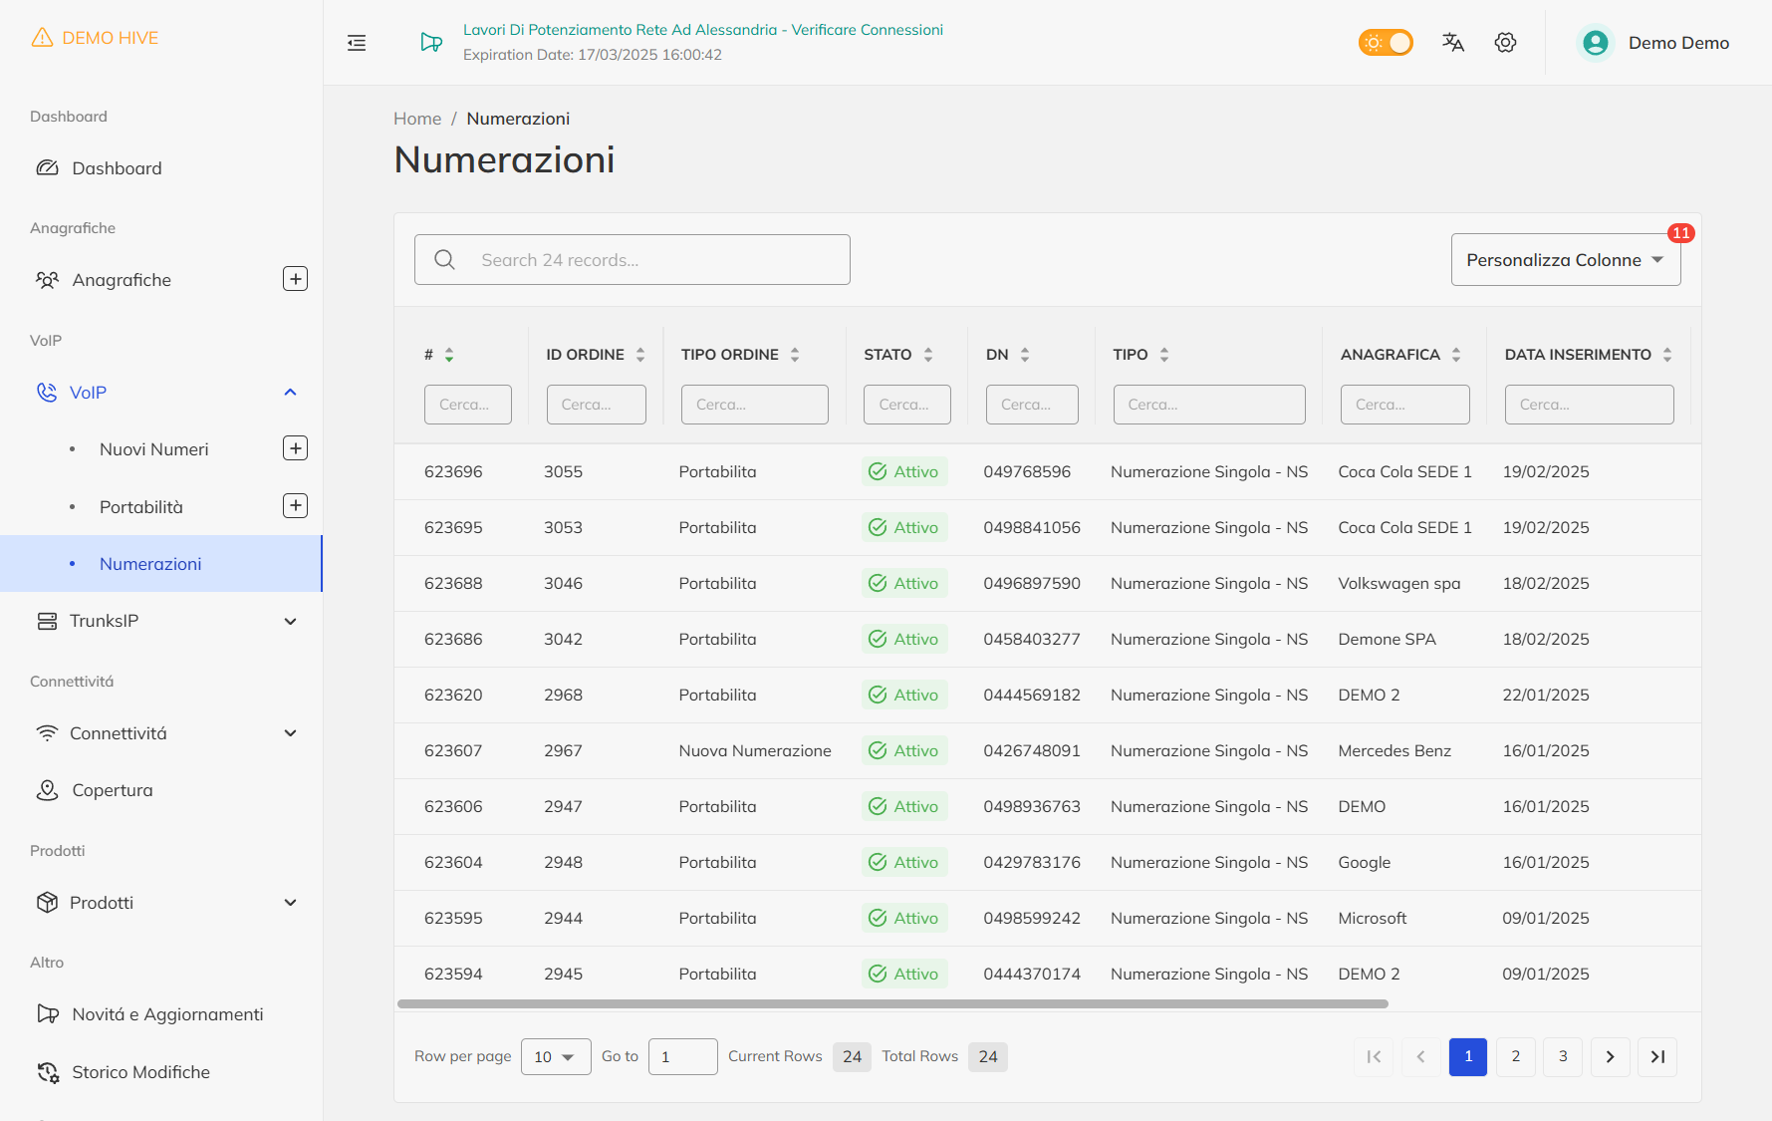Screen dimensions: 1772x1121
Task: Open the Personalizza Colonne dropdown
Action: click(x=1565, y=260)
